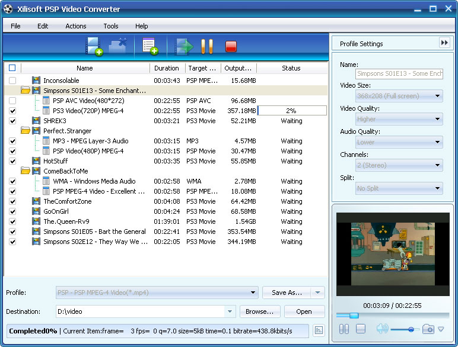
Task: Open Save As options arrow
Action: pos(317,293)
